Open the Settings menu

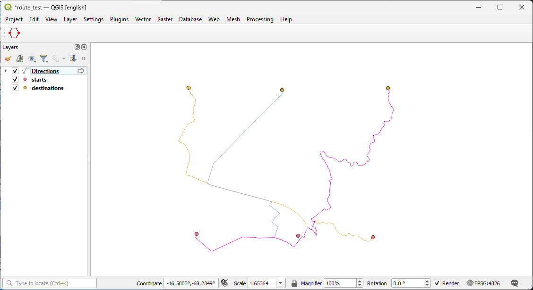point(94,19)
